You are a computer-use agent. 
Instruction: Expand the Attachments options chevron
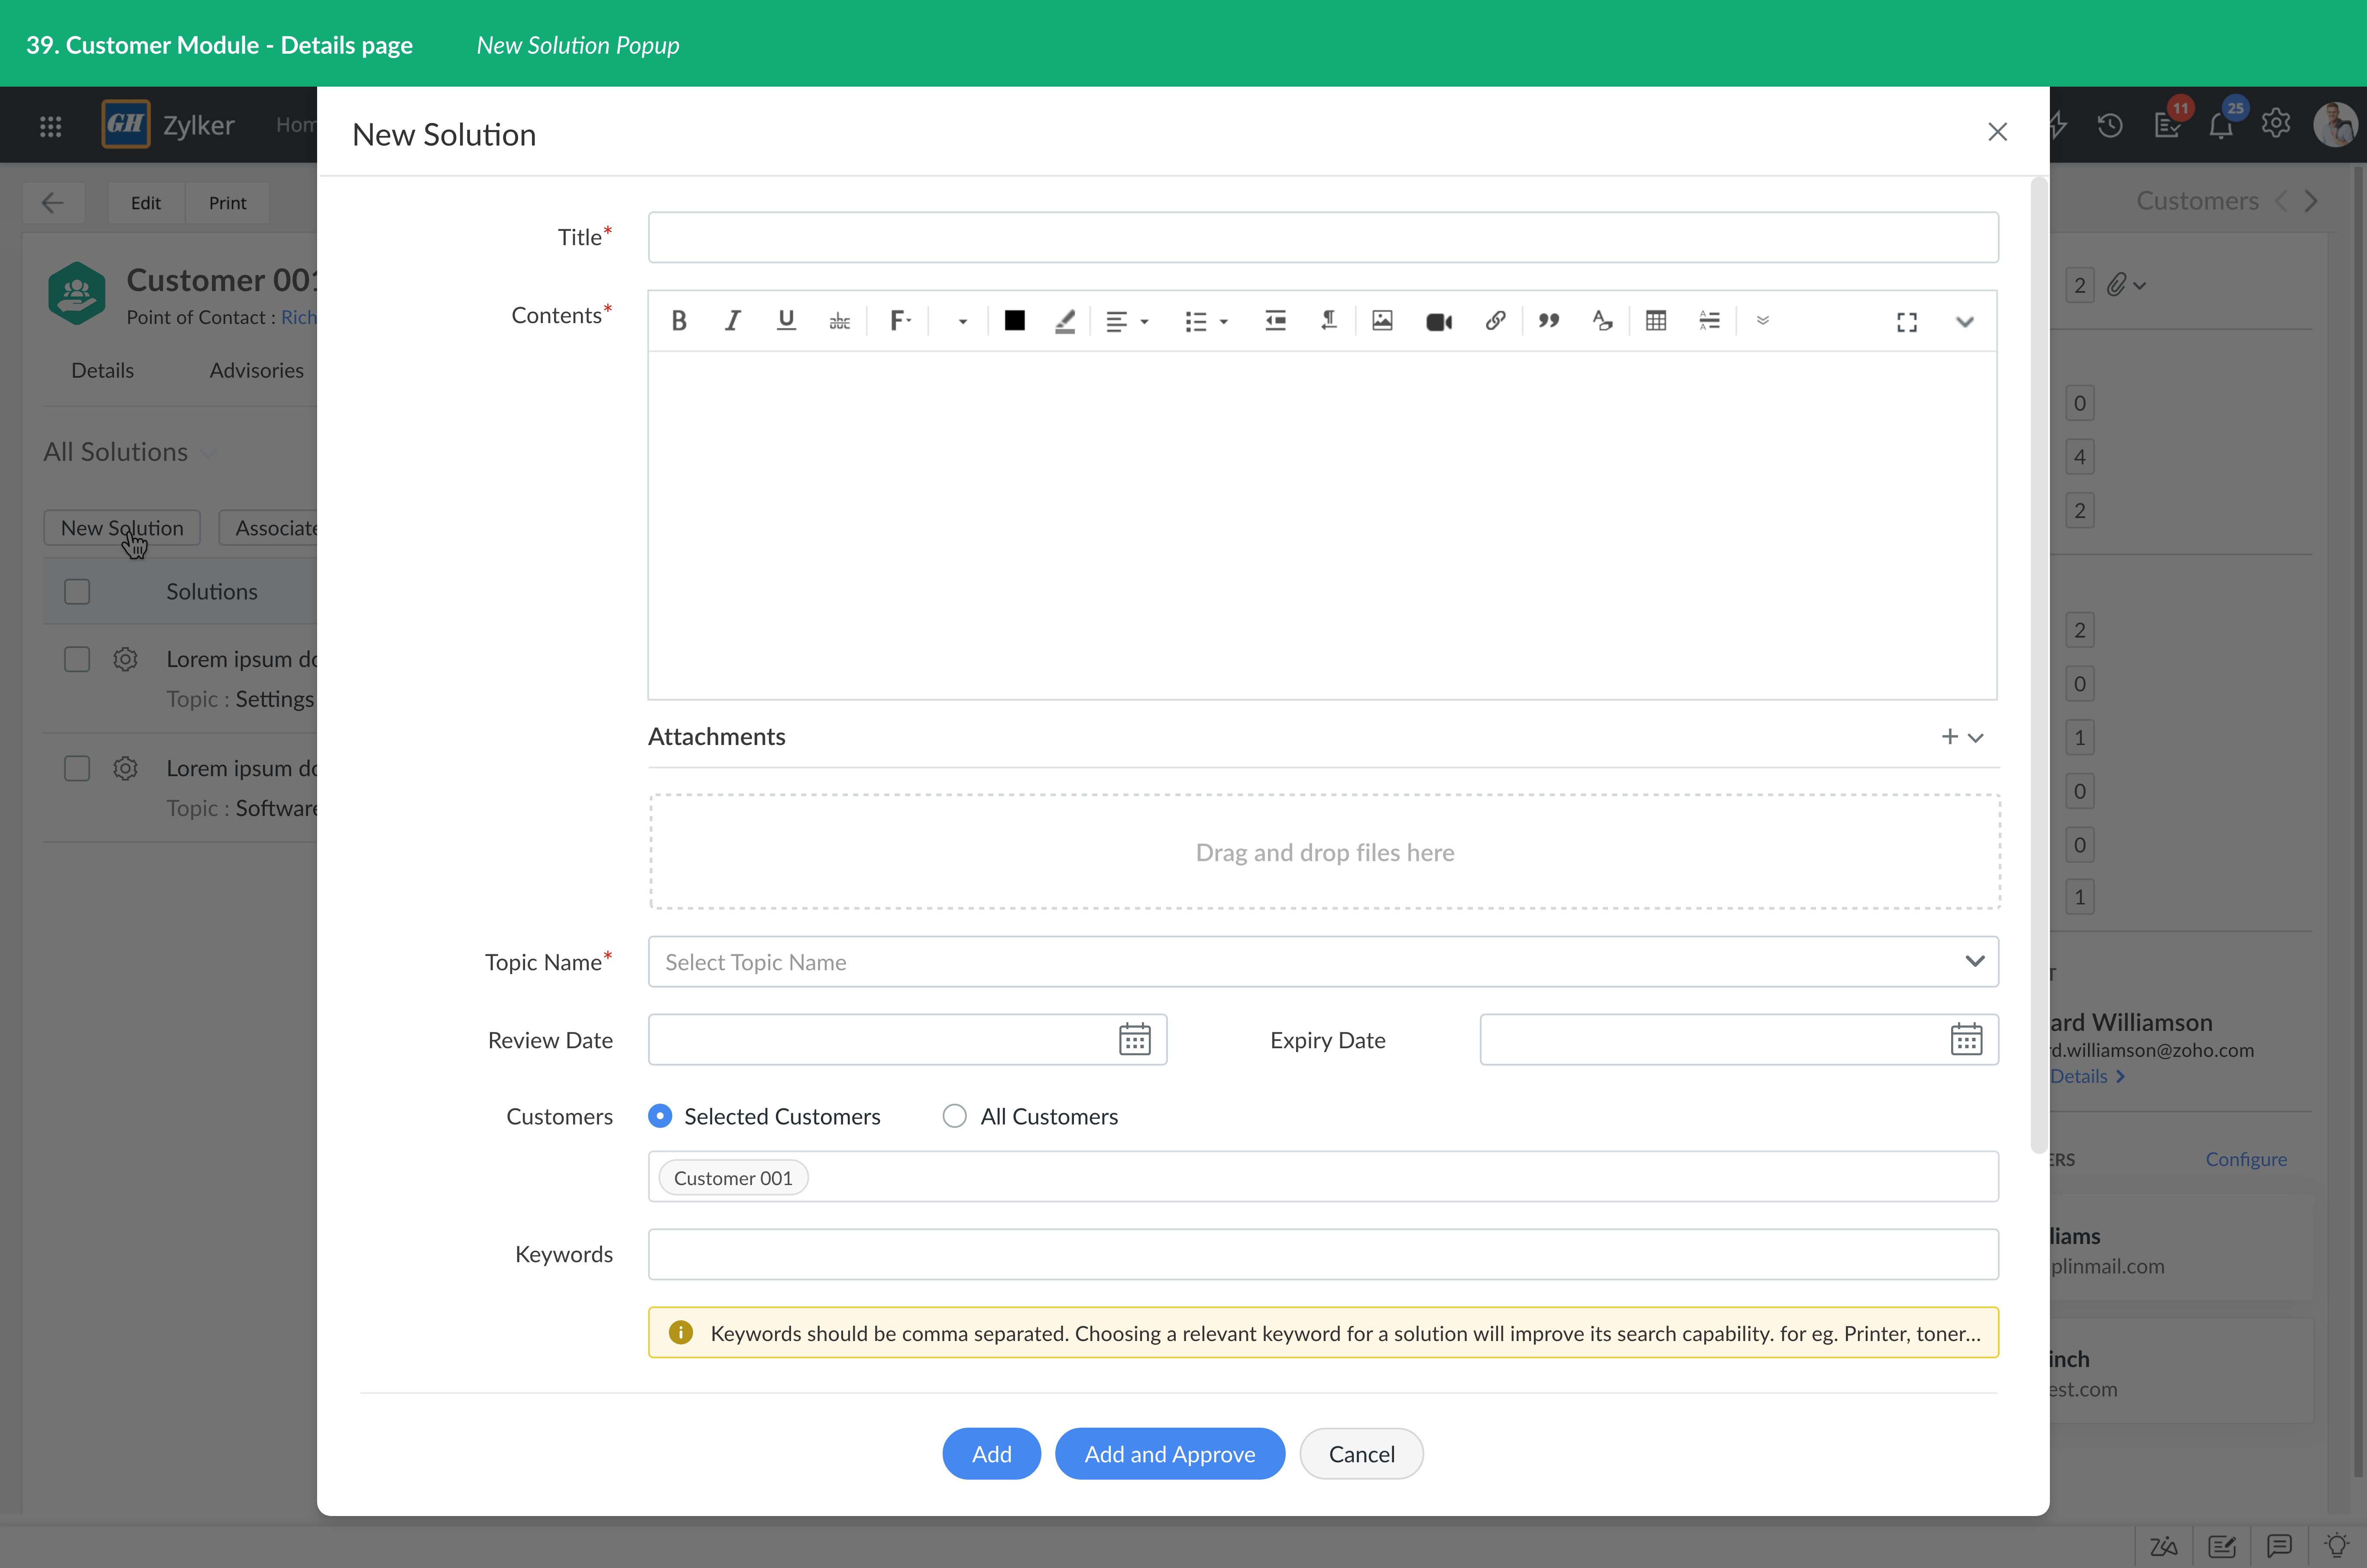(x=1975, y=738)
